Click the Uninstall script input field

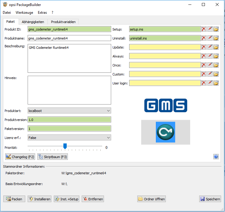coord(165,38)
